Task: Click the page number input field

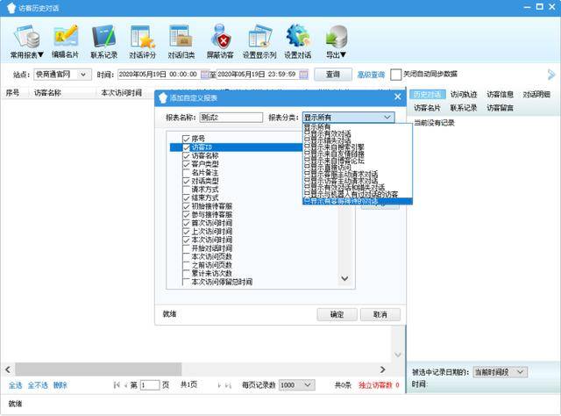Action: coord(150,385)
